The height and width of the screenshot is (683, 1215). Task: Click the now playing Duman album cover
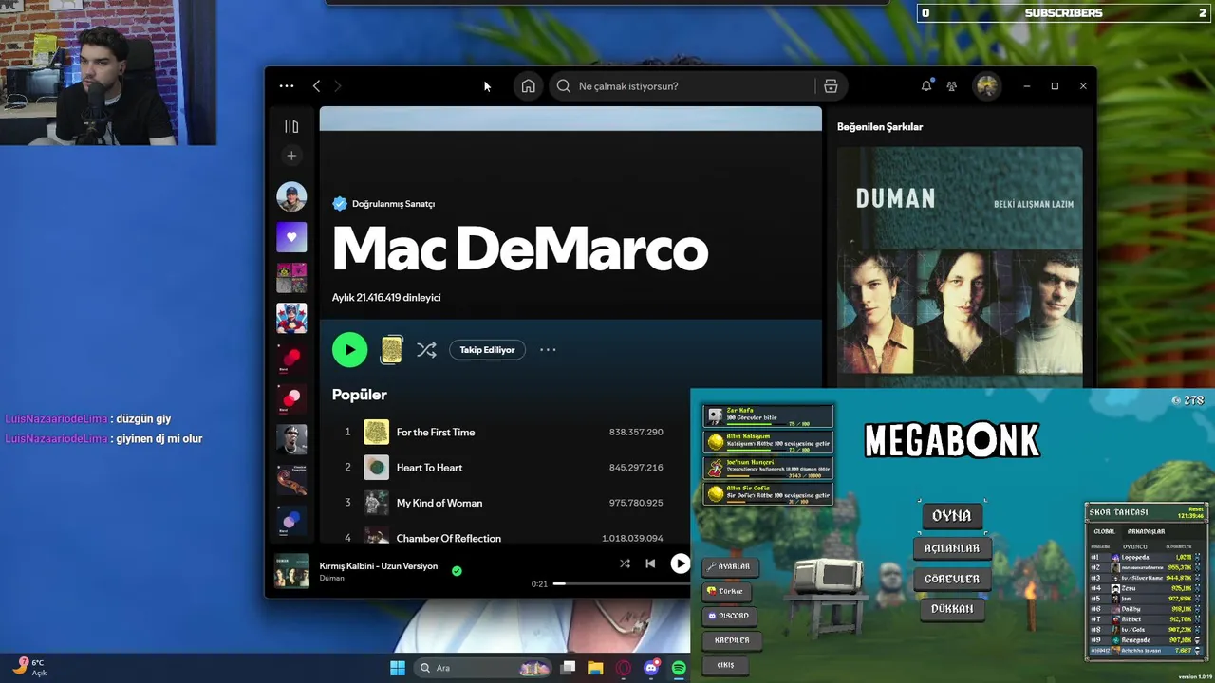tap(291, 571)
